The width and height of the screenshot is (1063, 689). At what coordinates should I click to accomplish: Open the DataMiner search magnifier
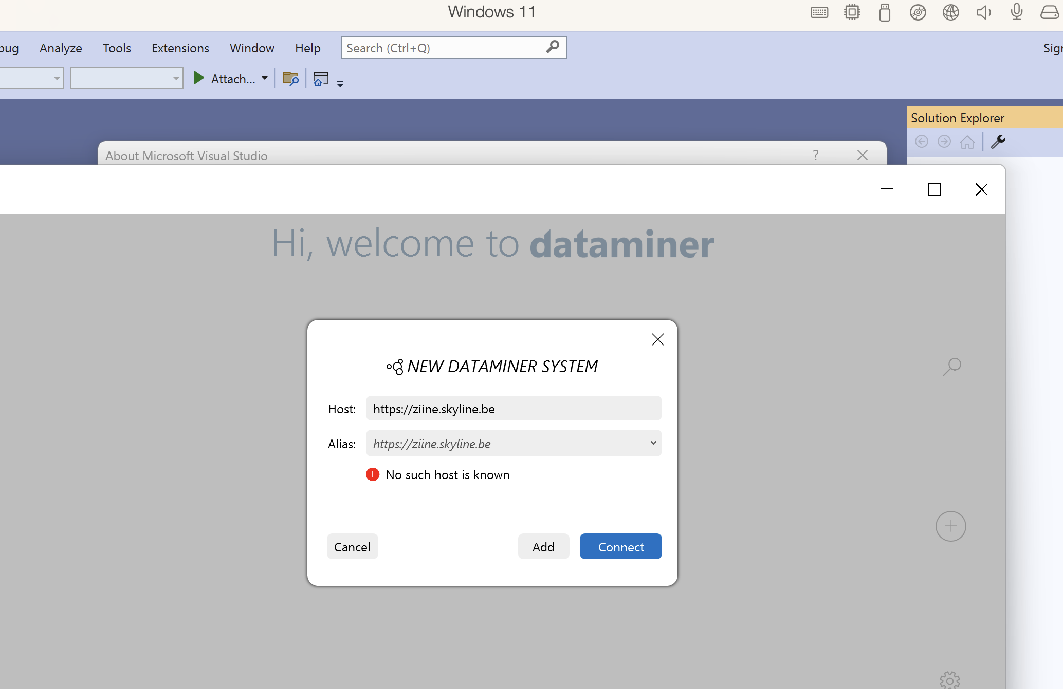(x=951, y=367)
